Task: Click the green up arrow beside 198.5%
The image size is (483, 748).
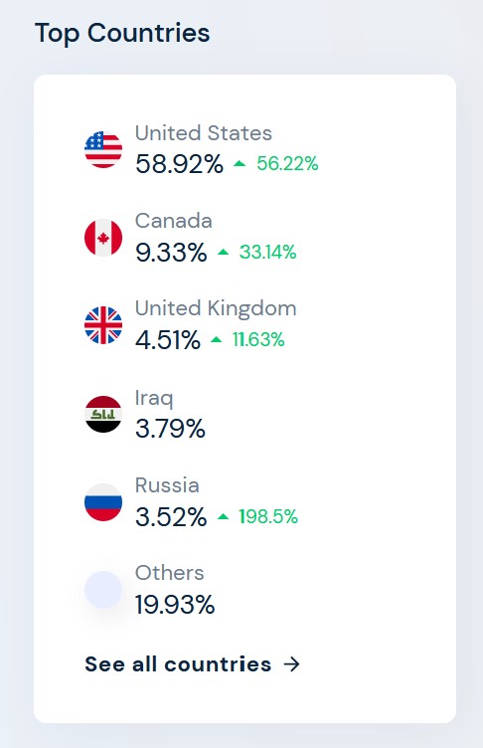Action: (x=223, y=516)
